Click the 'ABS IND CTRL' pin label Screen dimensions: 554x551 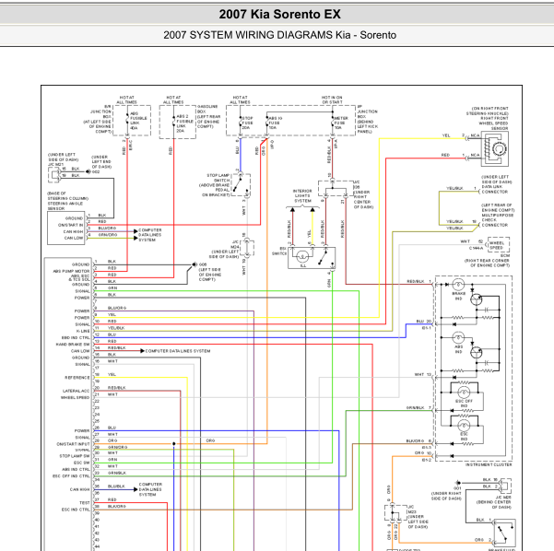tap(76, 469)
